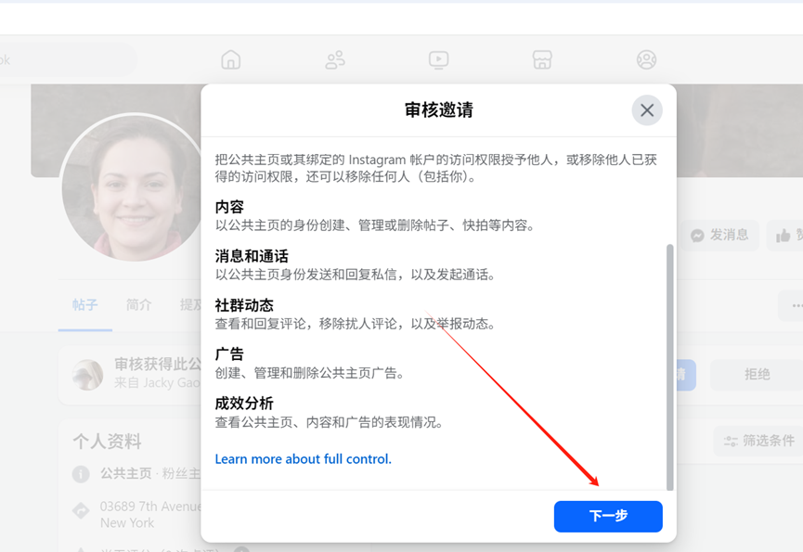The image size is (803, 552).
Task: Open the Friends icon in navigation bar
Action: pos(335,60)
